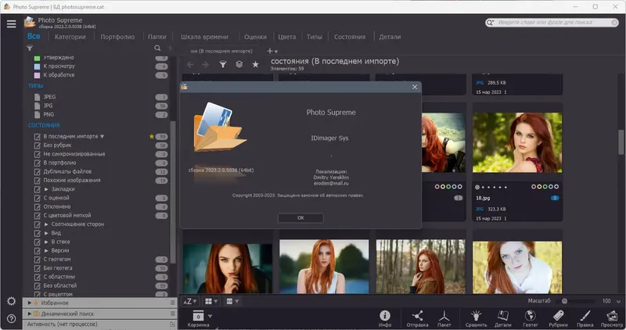Close the About dialog
Viewport: 626px width, 330px height.
coord(415,87)
